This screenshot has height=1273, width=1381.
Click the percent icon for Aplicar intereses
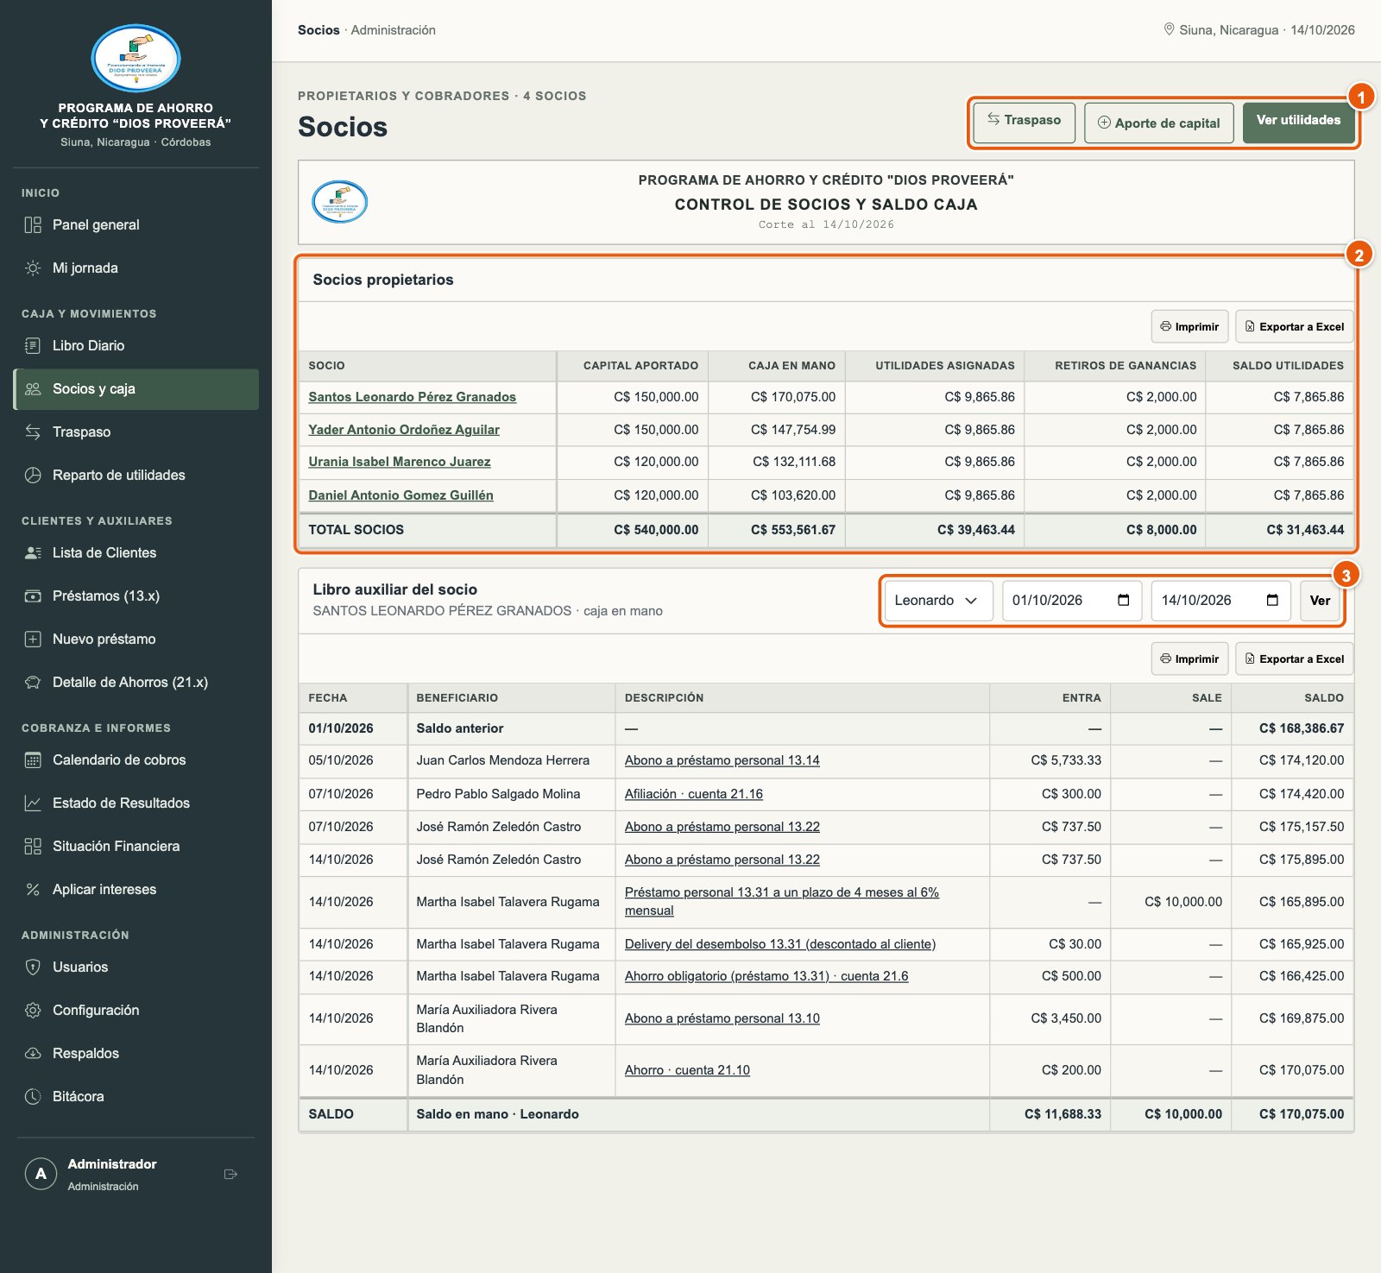coord(33,890)
